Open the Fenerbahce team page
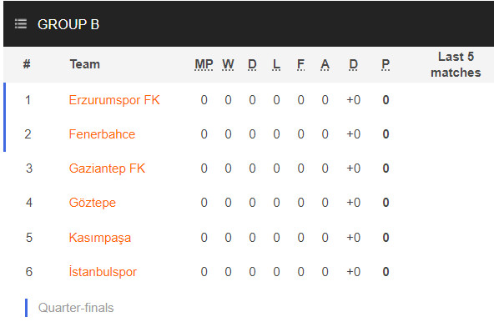The width and height of the screenshot is (494, 327). (102, 134)
